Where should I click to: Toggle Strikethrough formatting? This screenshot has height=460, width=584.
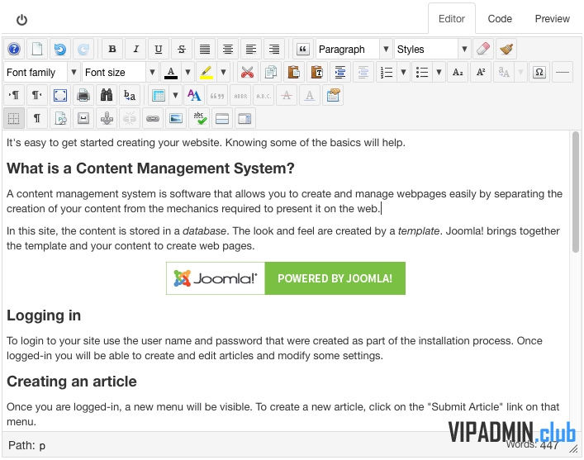(x=182, y=49)
